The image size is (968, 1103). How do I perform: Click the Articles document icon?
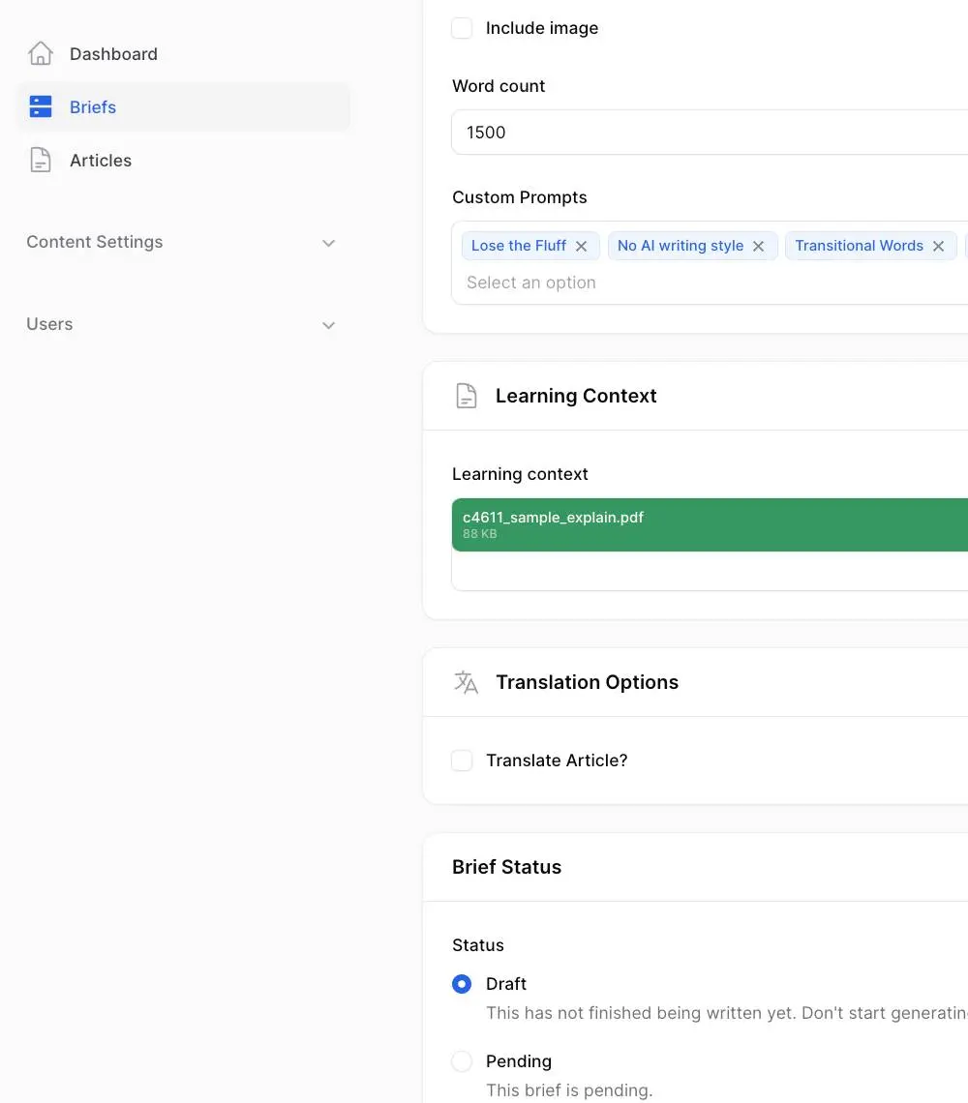41,161
